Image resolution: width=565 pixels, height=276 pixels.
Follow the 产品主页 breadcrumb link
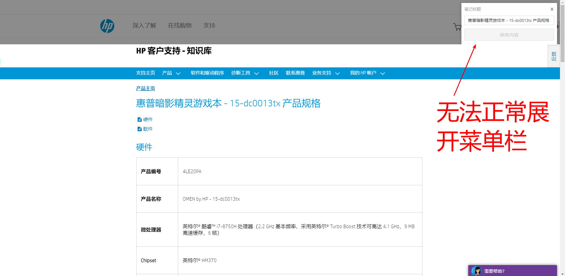[145, 88]
